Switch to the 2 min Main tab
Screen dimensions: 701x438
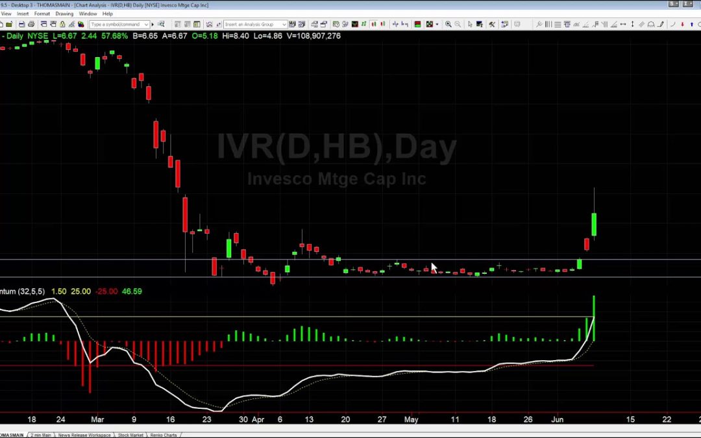pos(41,435)
